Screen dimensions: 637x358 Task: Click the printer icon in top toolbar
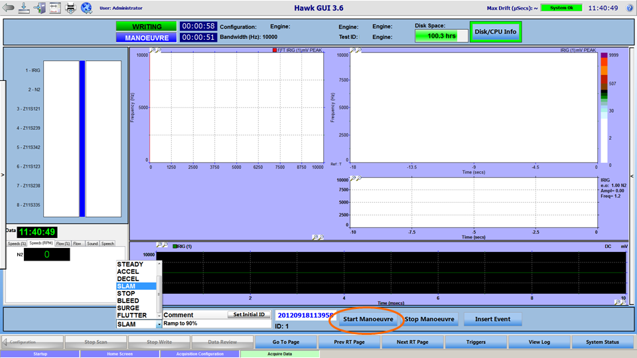coord(71,8)
